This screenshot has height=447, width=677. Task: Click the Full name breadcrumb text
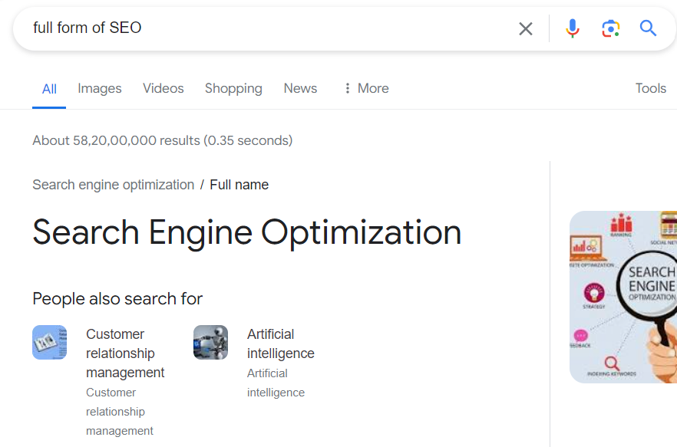pyautogui.click(x=239, y=185)
